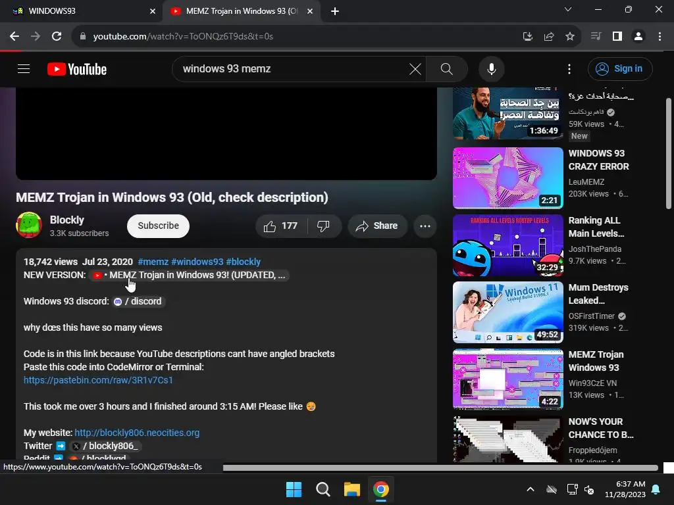The width and height of the screenshot is (674, 505).
Task: Go to the YouTube home logo
Action: pos(77,69)
